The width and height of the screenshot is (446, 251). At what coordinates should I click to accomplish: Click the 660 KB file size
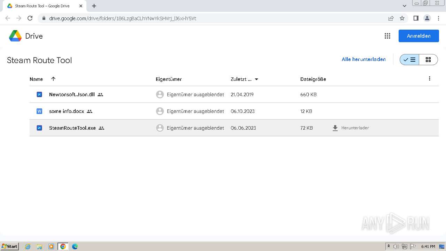[x=308, y=94]
